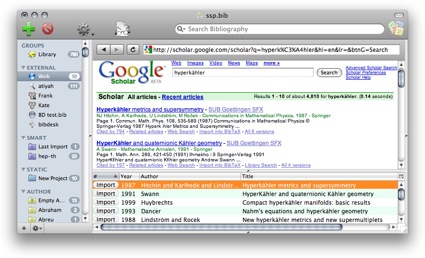Import the 1993 Dancer entry

[x=106, y=211]
